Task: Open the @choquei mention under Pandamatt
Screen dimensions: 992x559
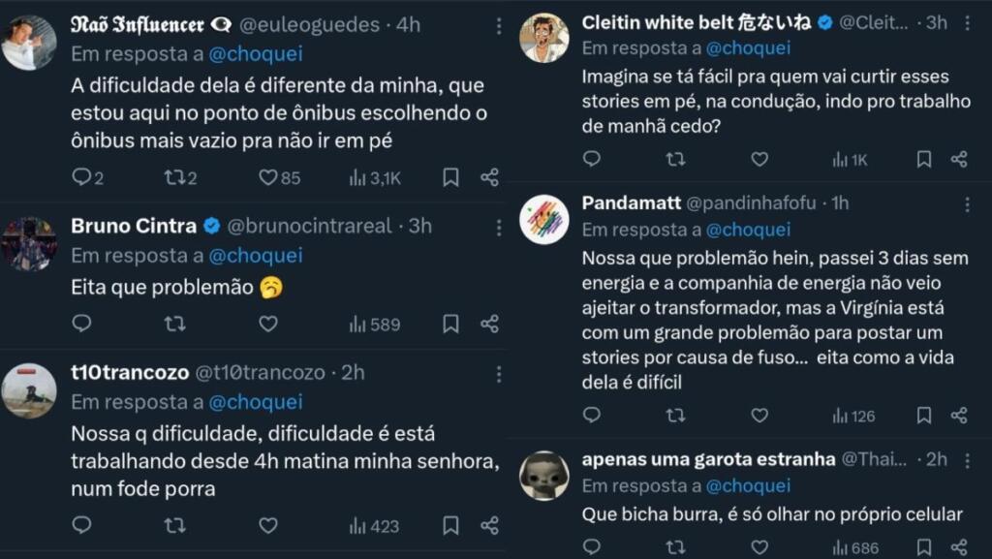Action: 748,230
